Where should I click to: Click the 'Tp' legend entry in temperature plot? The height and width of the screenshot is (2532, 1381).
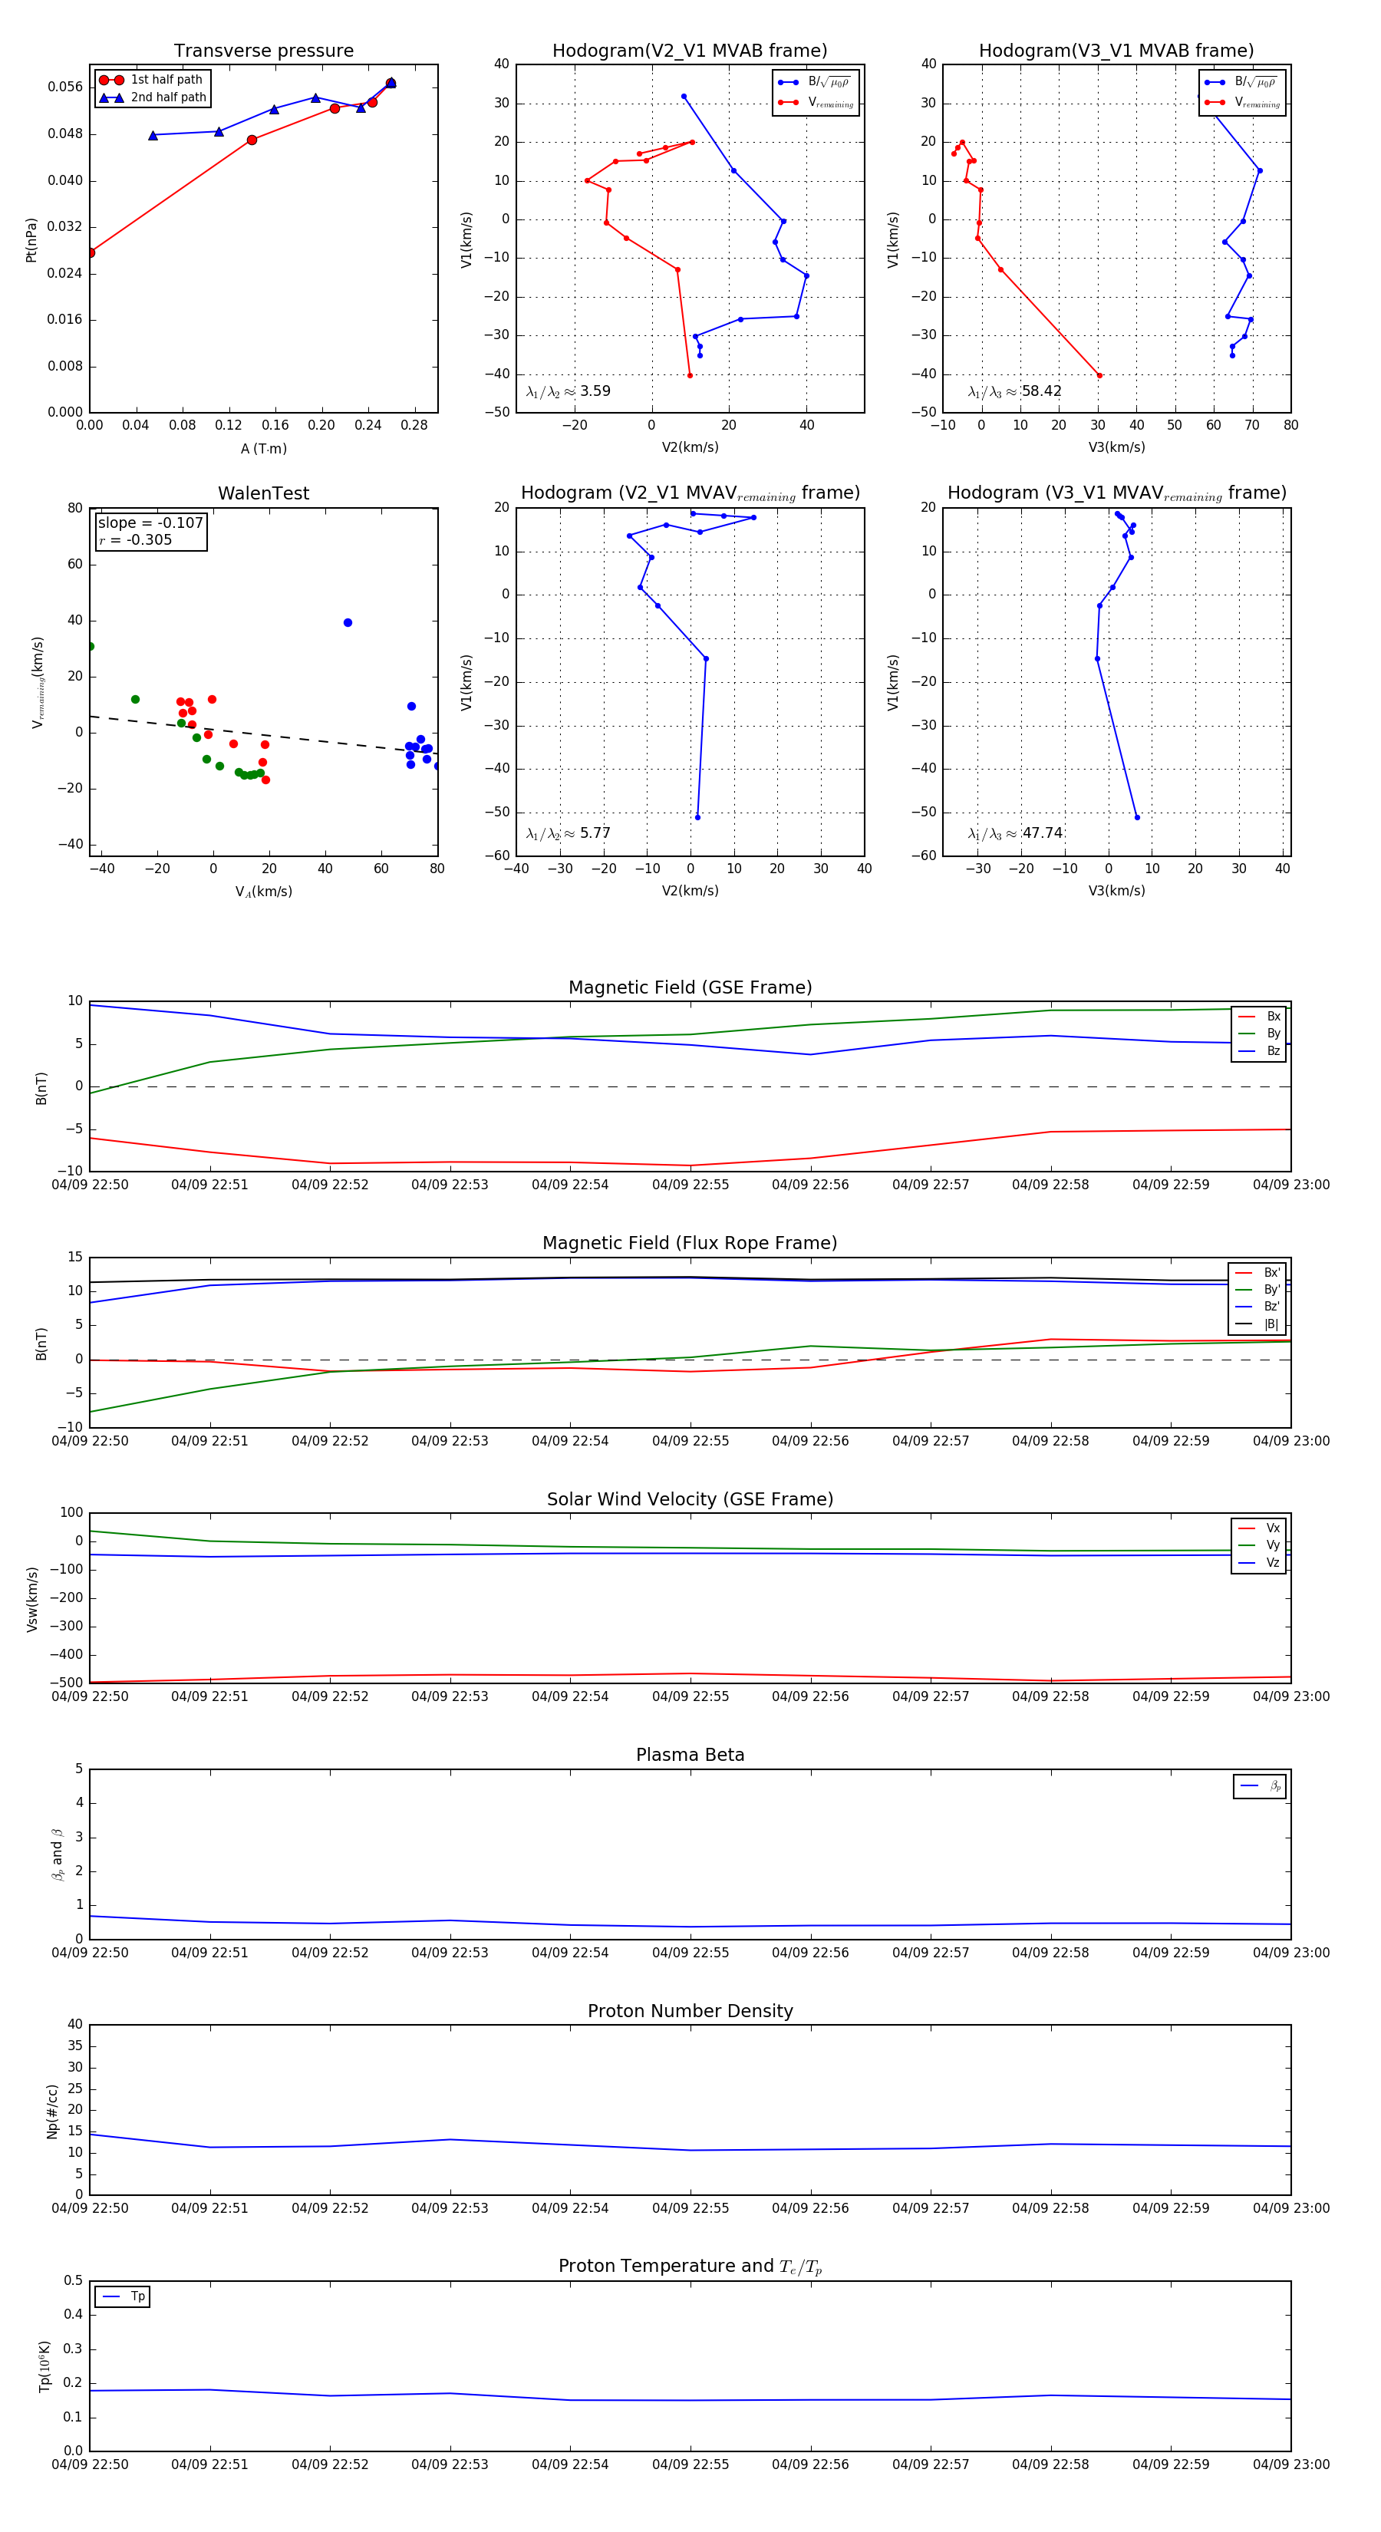coord(123,2297)
